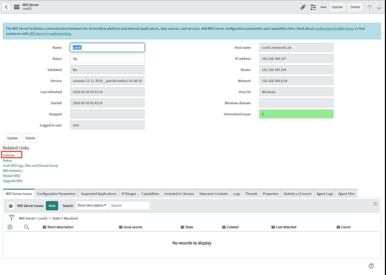This screenshot has width=386, height=275.
Task: Click the more options ellipsis icon
Action: click(x=323, y=7)
